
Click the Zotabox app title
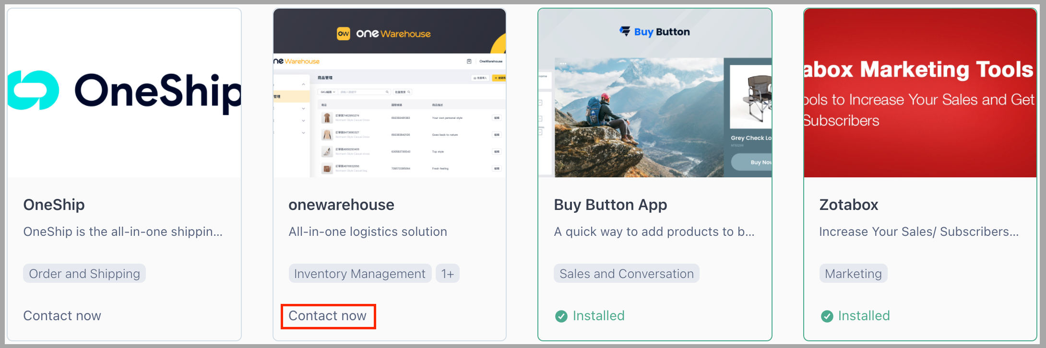[848, 205]
